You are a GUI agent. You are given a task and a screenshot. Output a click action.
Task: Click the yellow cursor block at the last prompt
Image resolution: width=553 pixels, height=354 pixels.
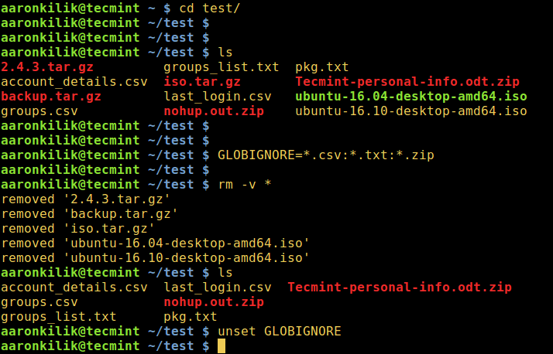point(222,345)
